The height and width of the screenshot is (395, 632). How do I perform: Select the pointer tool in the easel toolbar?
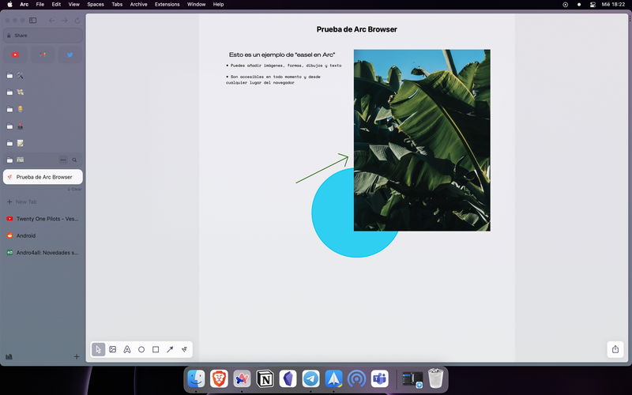[x=98, y=349]
